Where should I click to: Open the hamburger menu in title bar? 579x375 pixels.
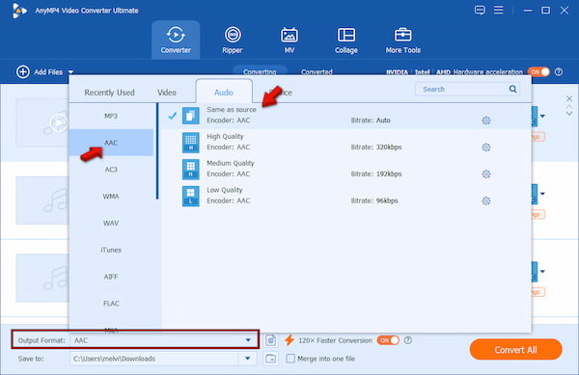[499, 10]
